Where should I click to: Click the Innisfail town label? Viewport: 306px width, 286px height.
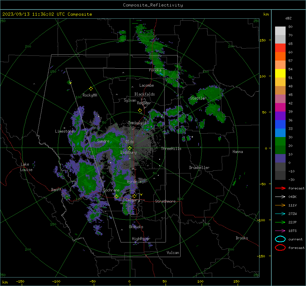(x=137, y=123)
